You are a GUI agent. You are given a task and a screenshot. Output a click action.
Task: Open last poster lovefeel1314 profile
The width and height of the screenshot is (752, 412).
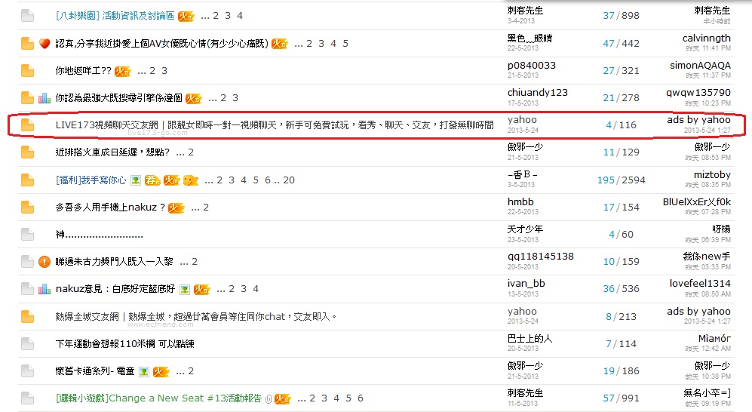click(700, 284)
